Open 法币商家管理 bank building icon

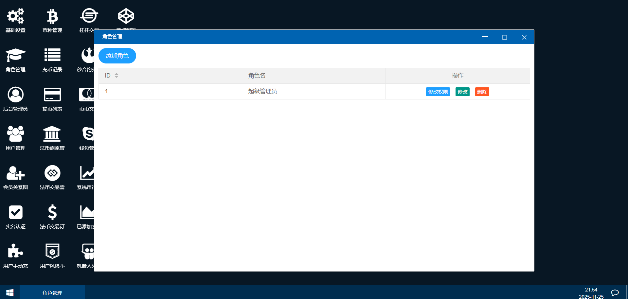coord(52,134)
